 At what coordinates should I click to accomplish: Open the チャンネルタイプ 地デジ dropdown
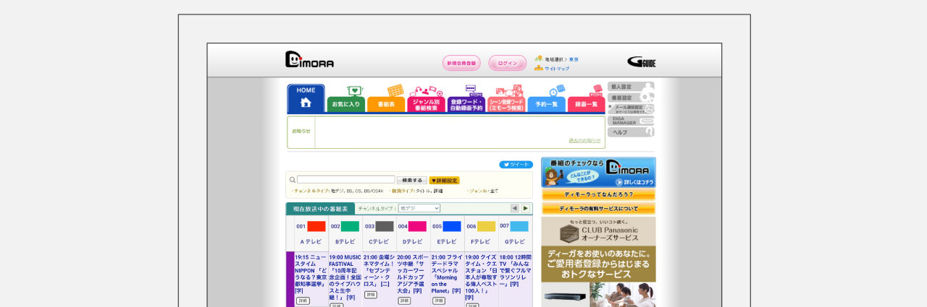[x=419, y=208]
